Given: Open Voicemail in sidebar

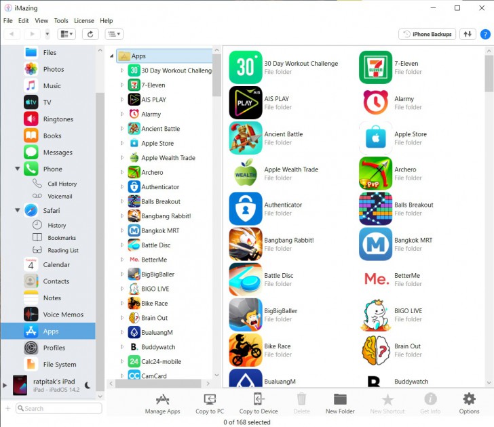Looking at the screenshot, I should click(x=60, y=197).
